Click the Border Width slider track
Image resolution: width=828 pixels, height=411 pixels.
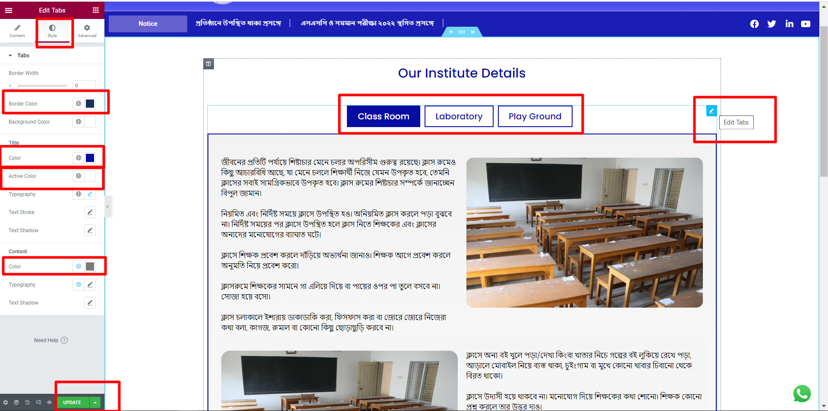(38, 85)
